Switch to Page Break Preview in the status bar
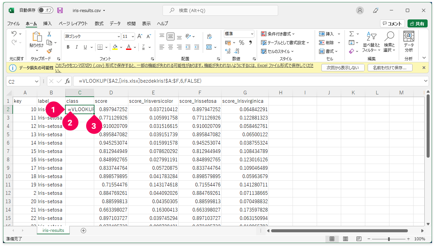Screen dimensions: 435x247 [x=359, y=239]
